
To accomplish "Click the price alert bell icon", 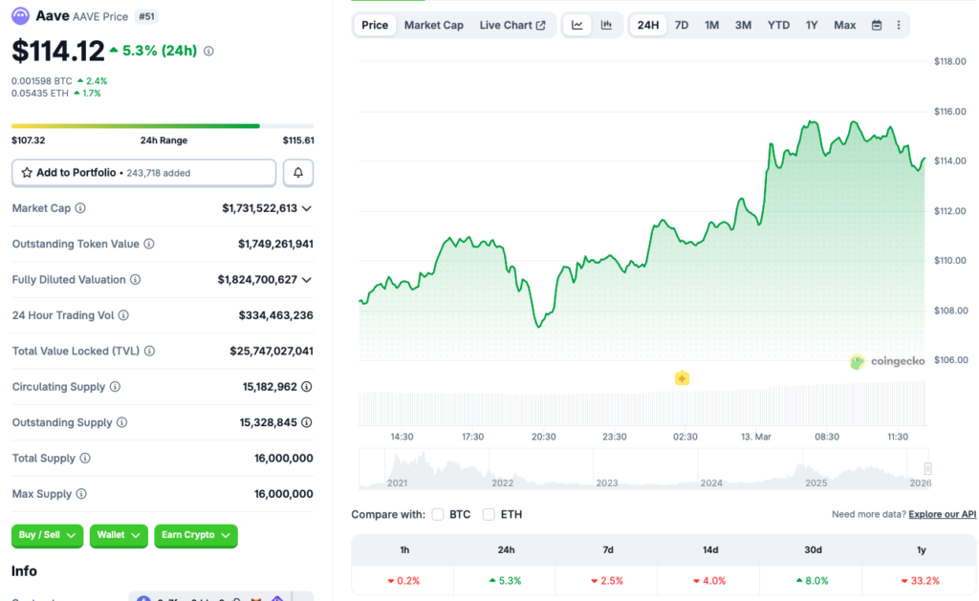I will click(298, 173).
